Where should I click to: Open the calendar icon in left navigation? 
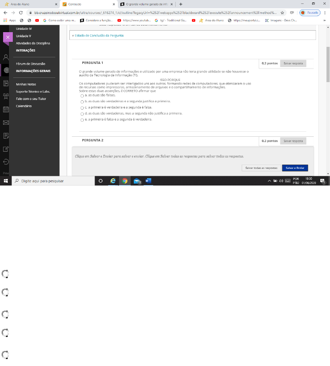6,110
